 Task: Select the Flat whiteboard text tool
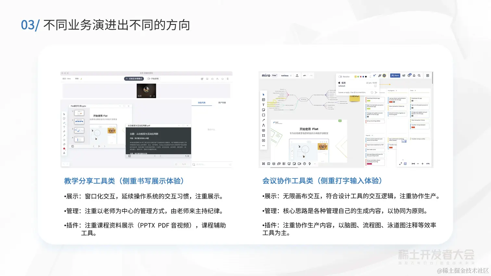pos(64,127)
